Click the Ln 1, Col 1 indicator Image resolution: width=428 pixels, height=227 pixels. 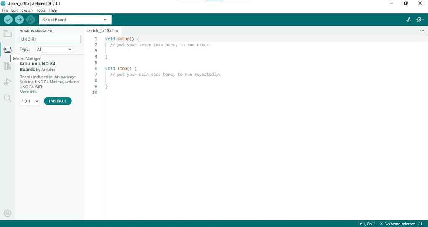367,224
